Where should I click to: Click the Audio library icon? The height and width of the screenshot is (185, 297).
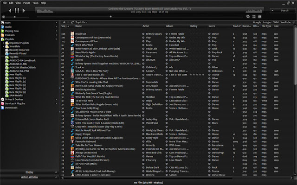click(x=2, y=27)
